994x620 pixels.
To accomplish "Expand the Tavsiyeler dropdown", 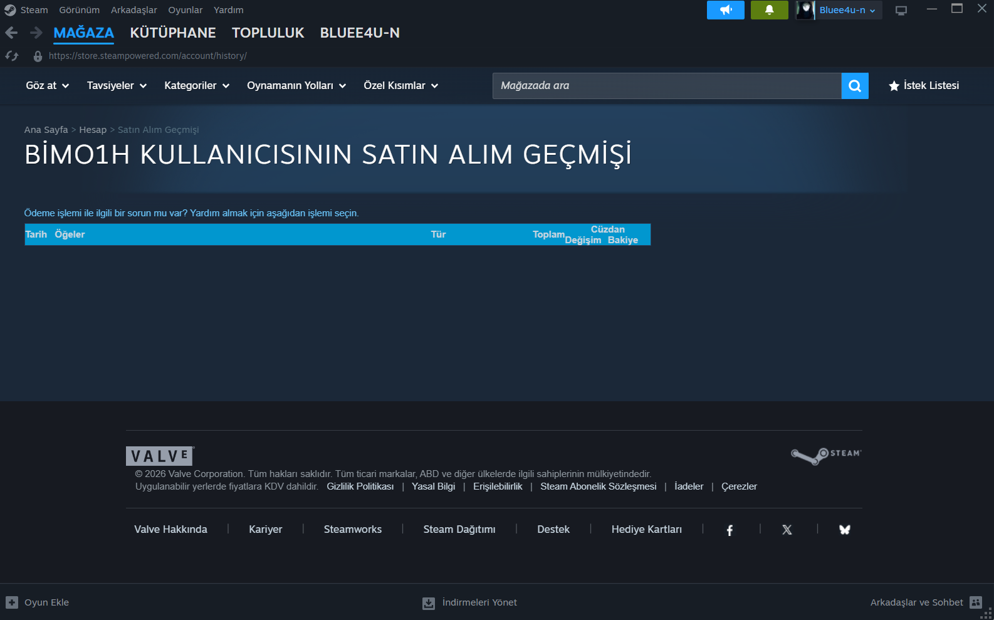I will (117, 86).
